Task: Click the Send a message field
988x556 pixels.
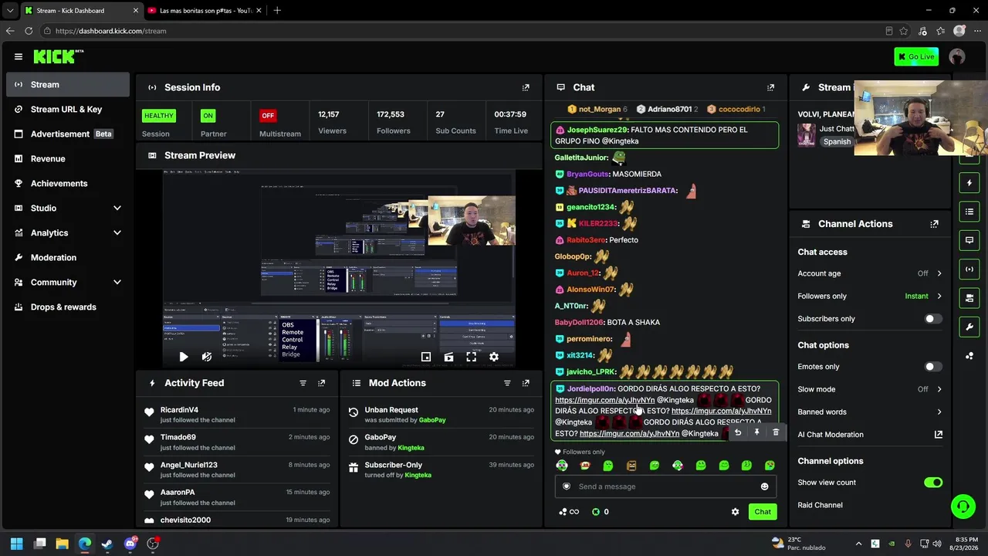Action: coord(665,486)
